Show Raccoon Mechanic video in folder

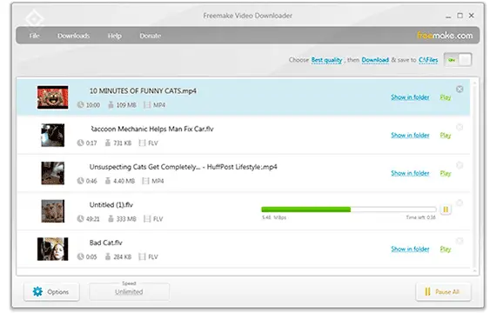point(410,135)
